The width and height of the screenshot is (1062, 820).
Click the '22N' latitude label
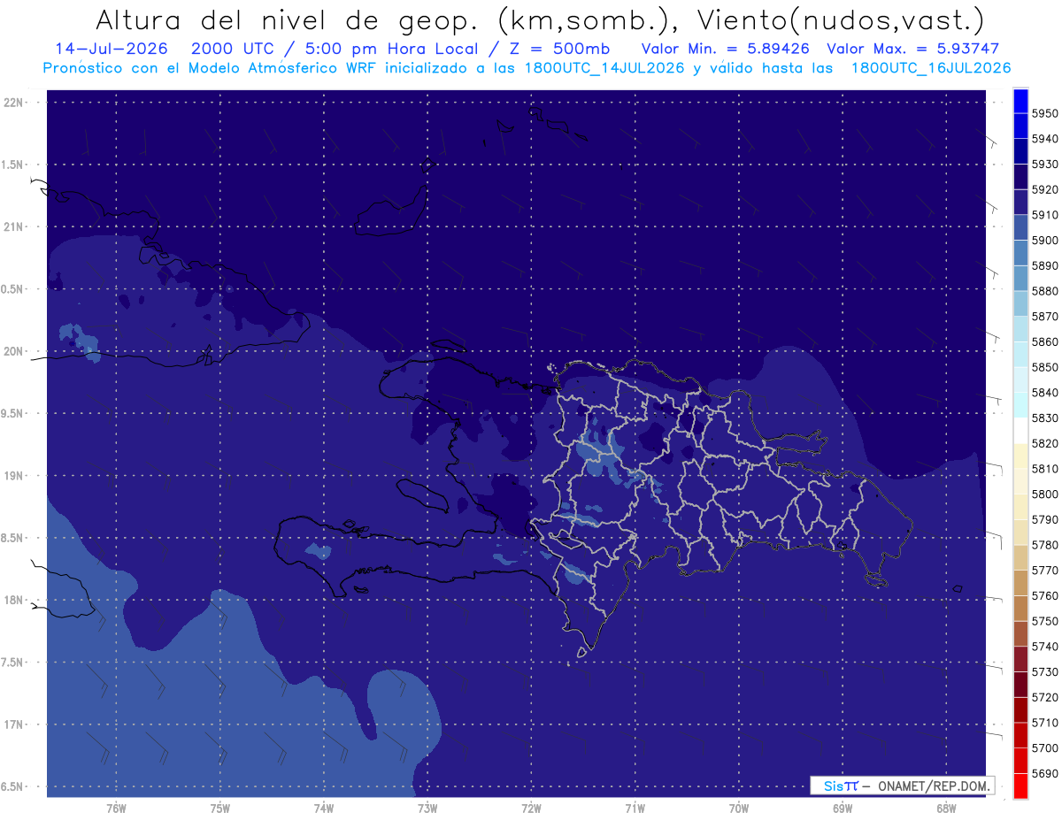[x=14, y=103]
